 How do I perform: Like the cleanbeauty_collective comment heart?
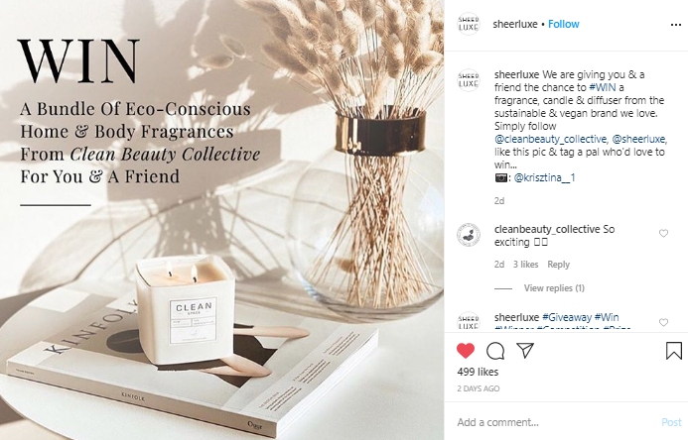point(663,233)
